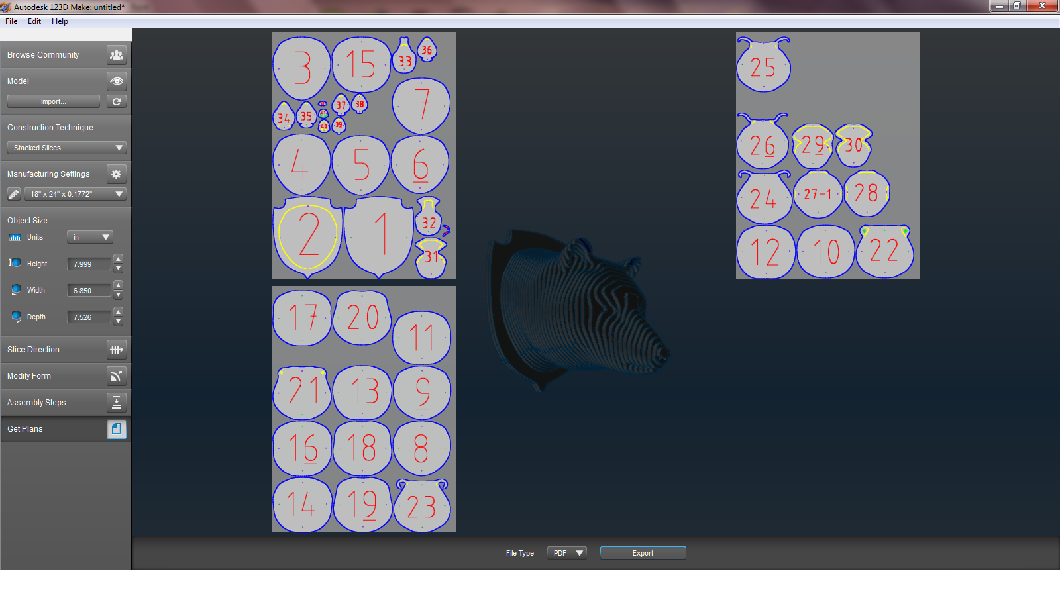Click the Depth dimension icon
Image resolution: width=1060 pixels, height=596 pixels.
click(x=16, y=317)
